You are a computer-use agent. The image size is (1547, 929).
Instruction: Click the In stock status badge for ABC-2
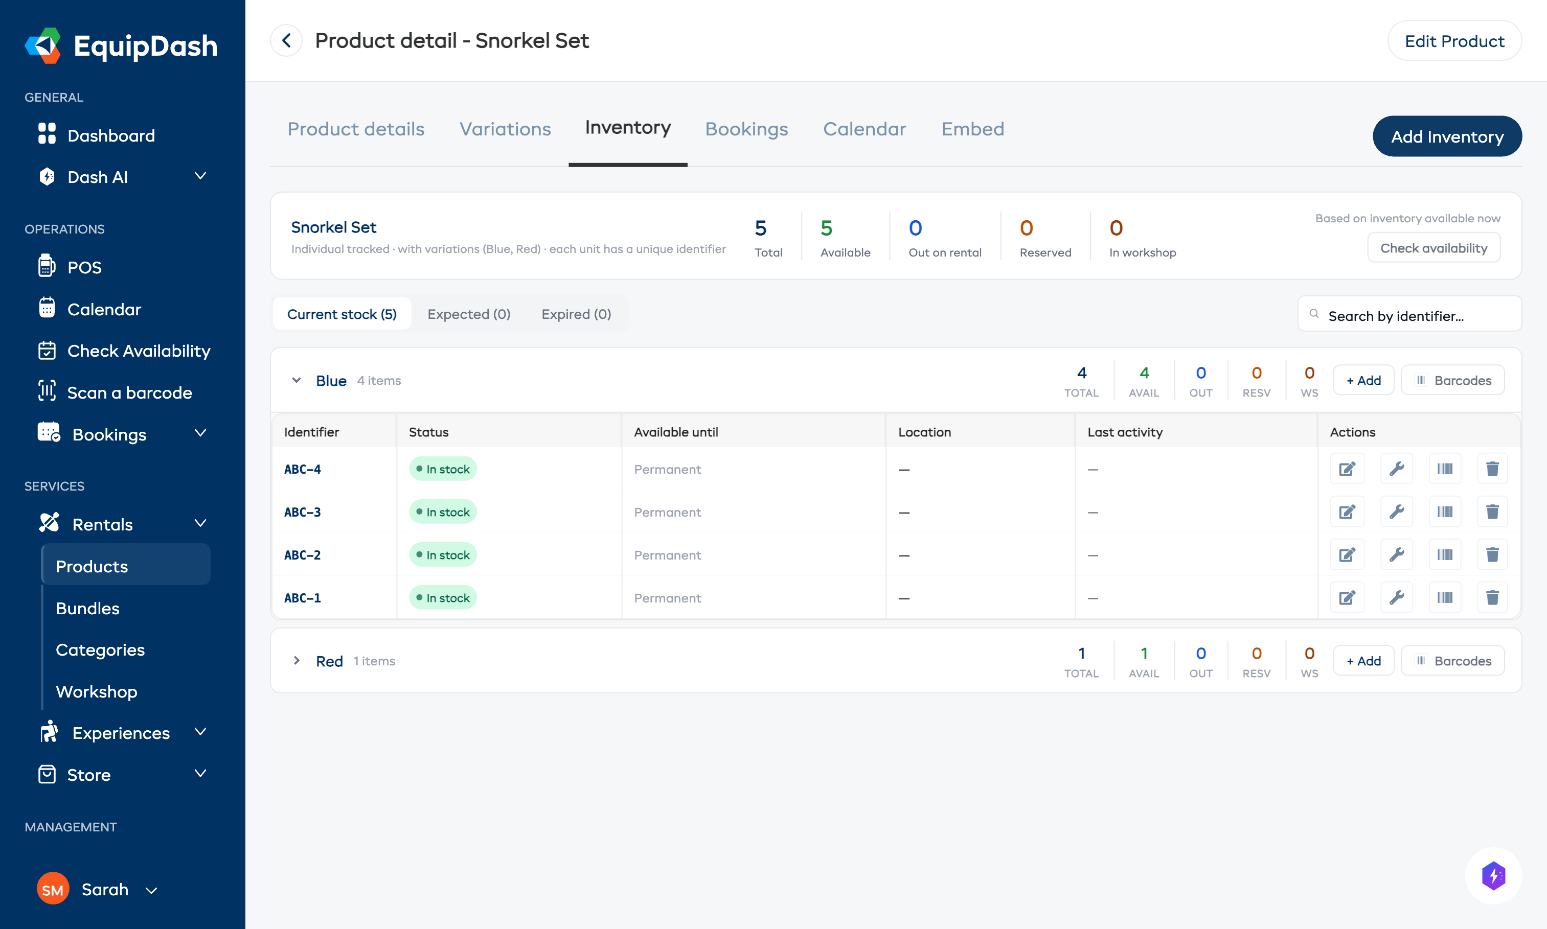pyautogui.click(x=442, y=554)
